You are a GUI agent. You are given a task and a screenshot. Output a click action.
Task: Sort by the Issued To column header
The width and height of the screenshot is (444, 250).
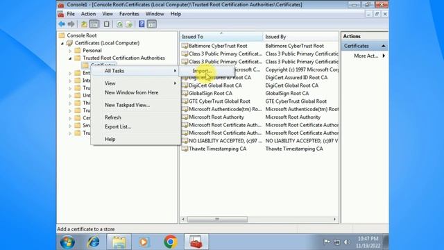[221, 37]
